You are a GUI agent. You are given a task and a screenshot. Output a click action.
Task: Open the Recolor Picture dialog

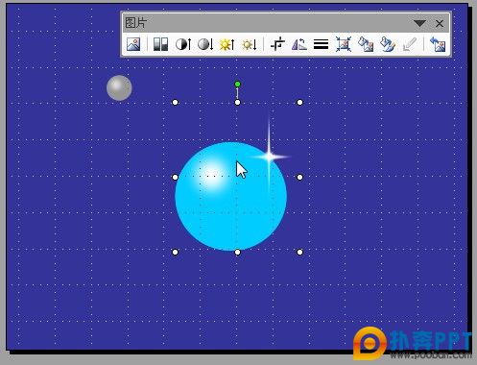click(x=366, y=44)
